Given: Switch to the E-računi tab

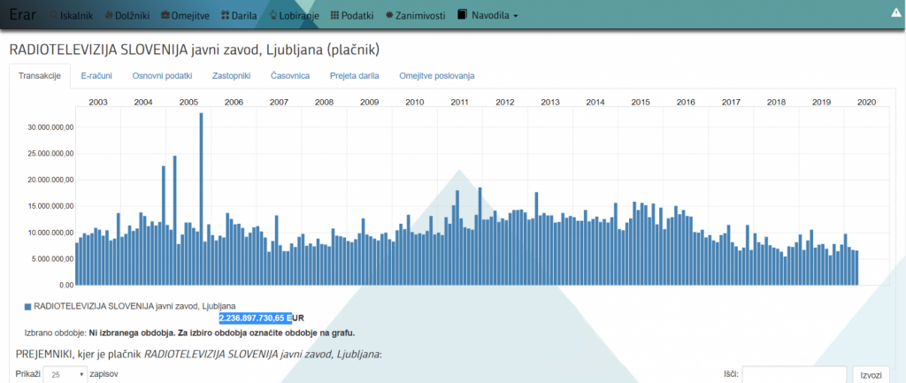Looking at the screenshot, I should coord(96,76).
